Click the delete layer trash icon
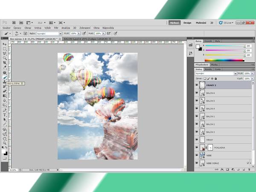The height and width of the screenshot is (192, 256). pyautogui.click(x=248, y=170)
